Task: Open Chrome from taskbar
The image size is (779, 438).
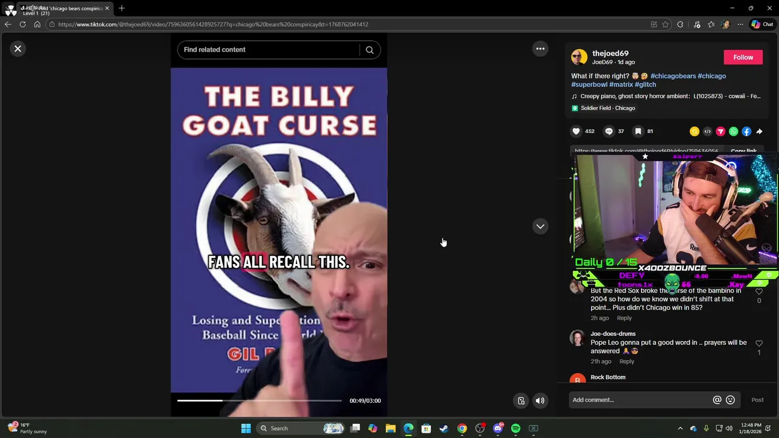Action: 462,428
